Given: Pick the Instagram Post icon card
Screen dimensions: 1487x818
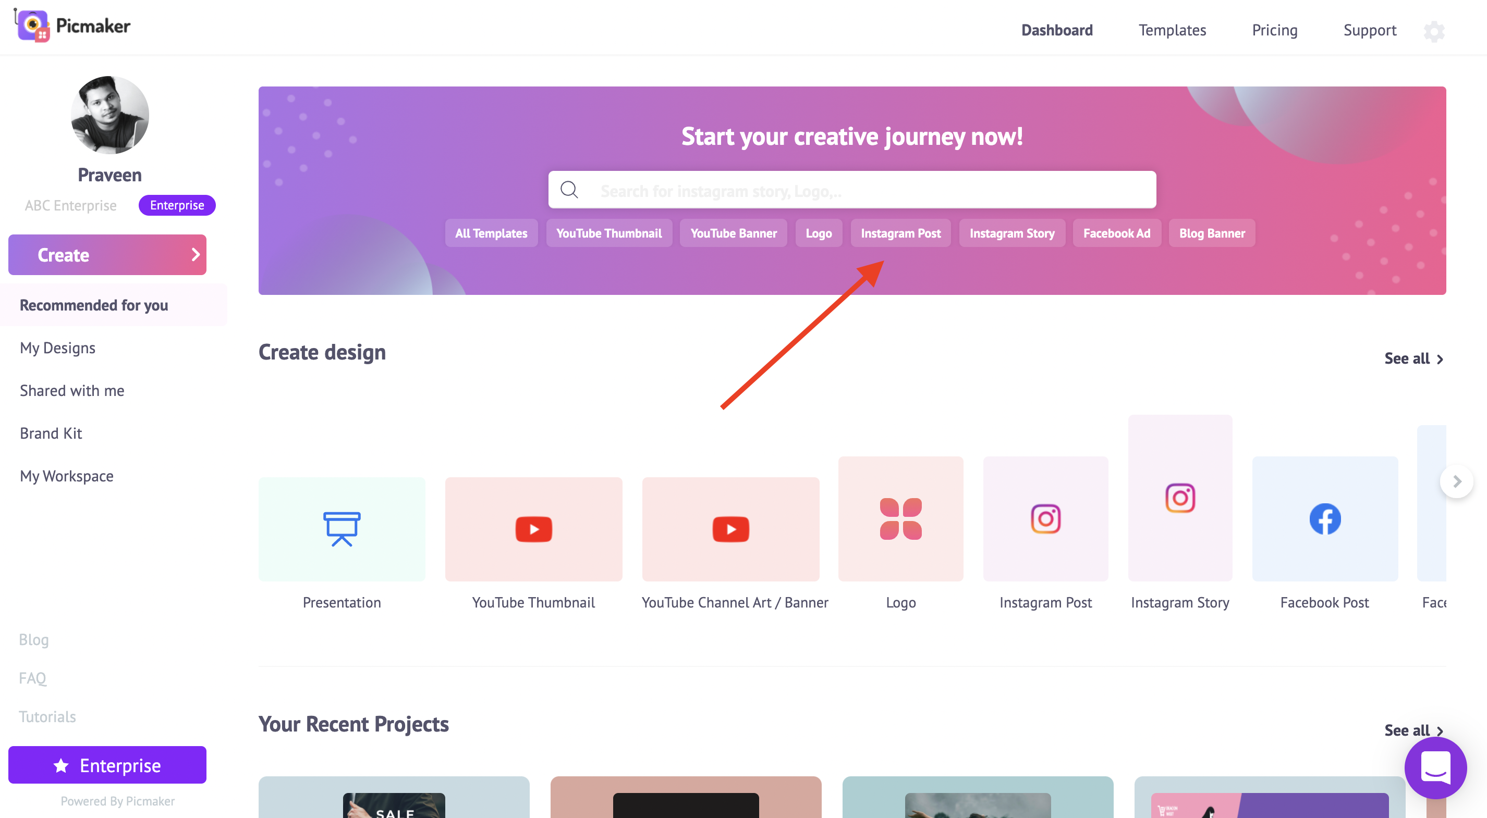Looking at the screenshot, I should [1045, 518].
